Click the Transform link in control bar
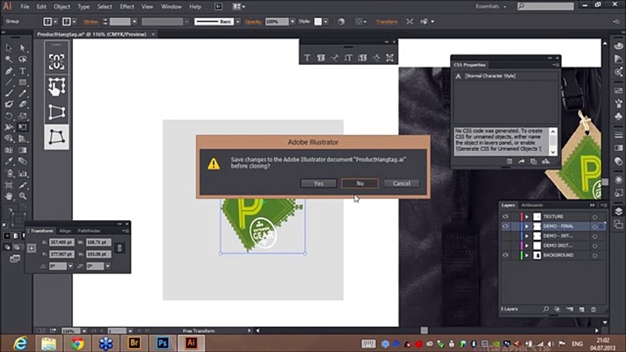 click(x=386, y=22)
